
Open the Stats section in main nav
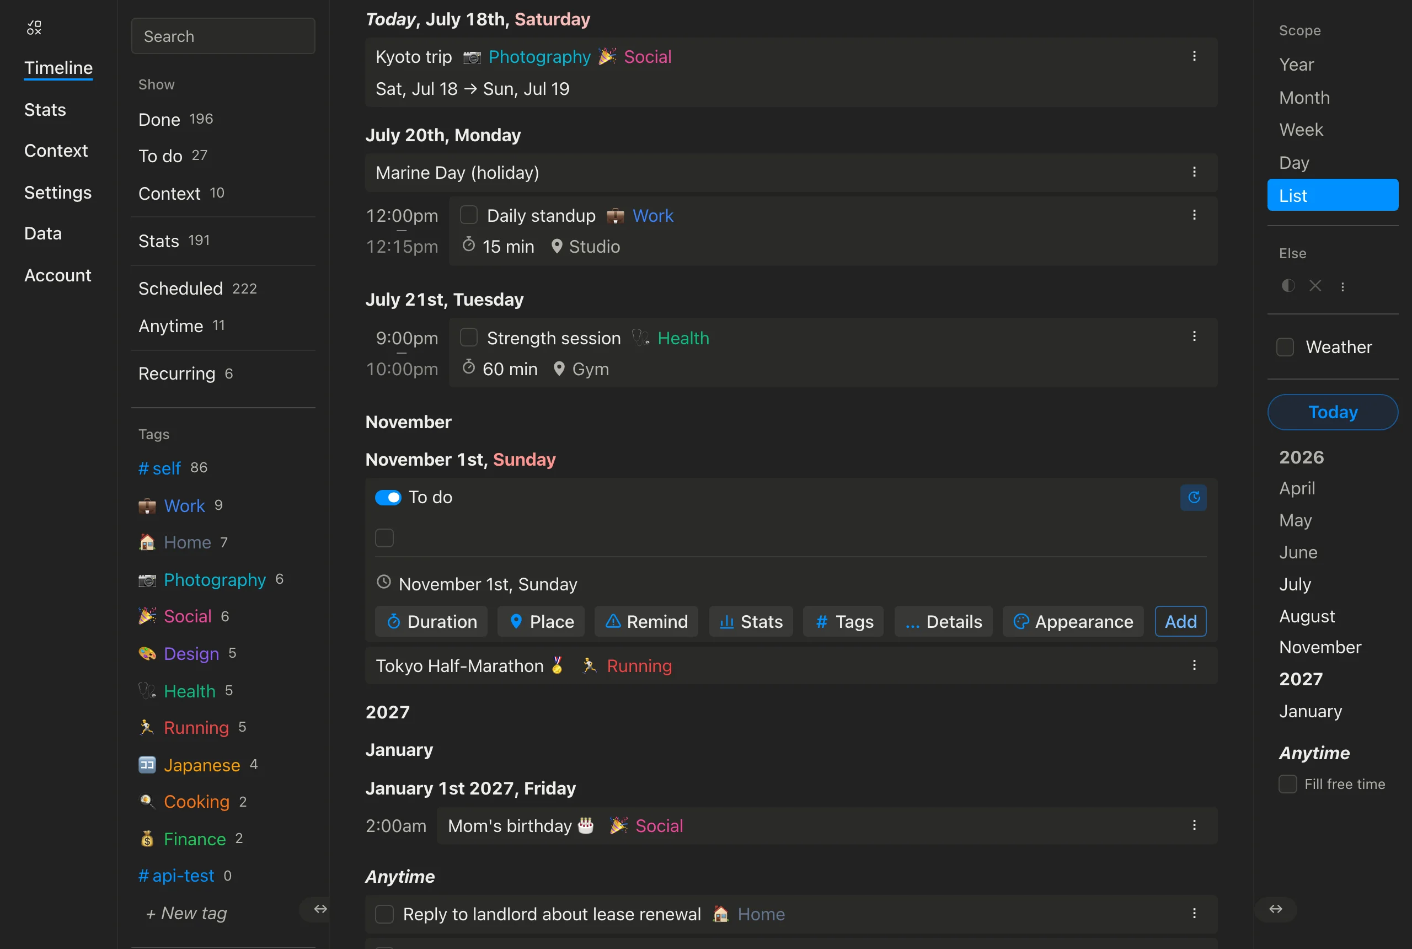pyautogui.click(x=45, y=110)
